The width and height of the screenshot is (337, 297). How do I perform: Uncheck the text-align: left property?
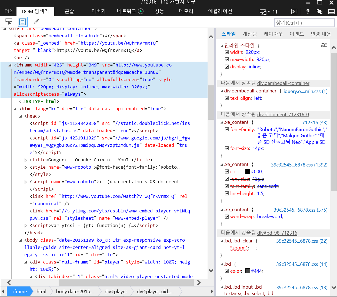(x=227, y=98)
